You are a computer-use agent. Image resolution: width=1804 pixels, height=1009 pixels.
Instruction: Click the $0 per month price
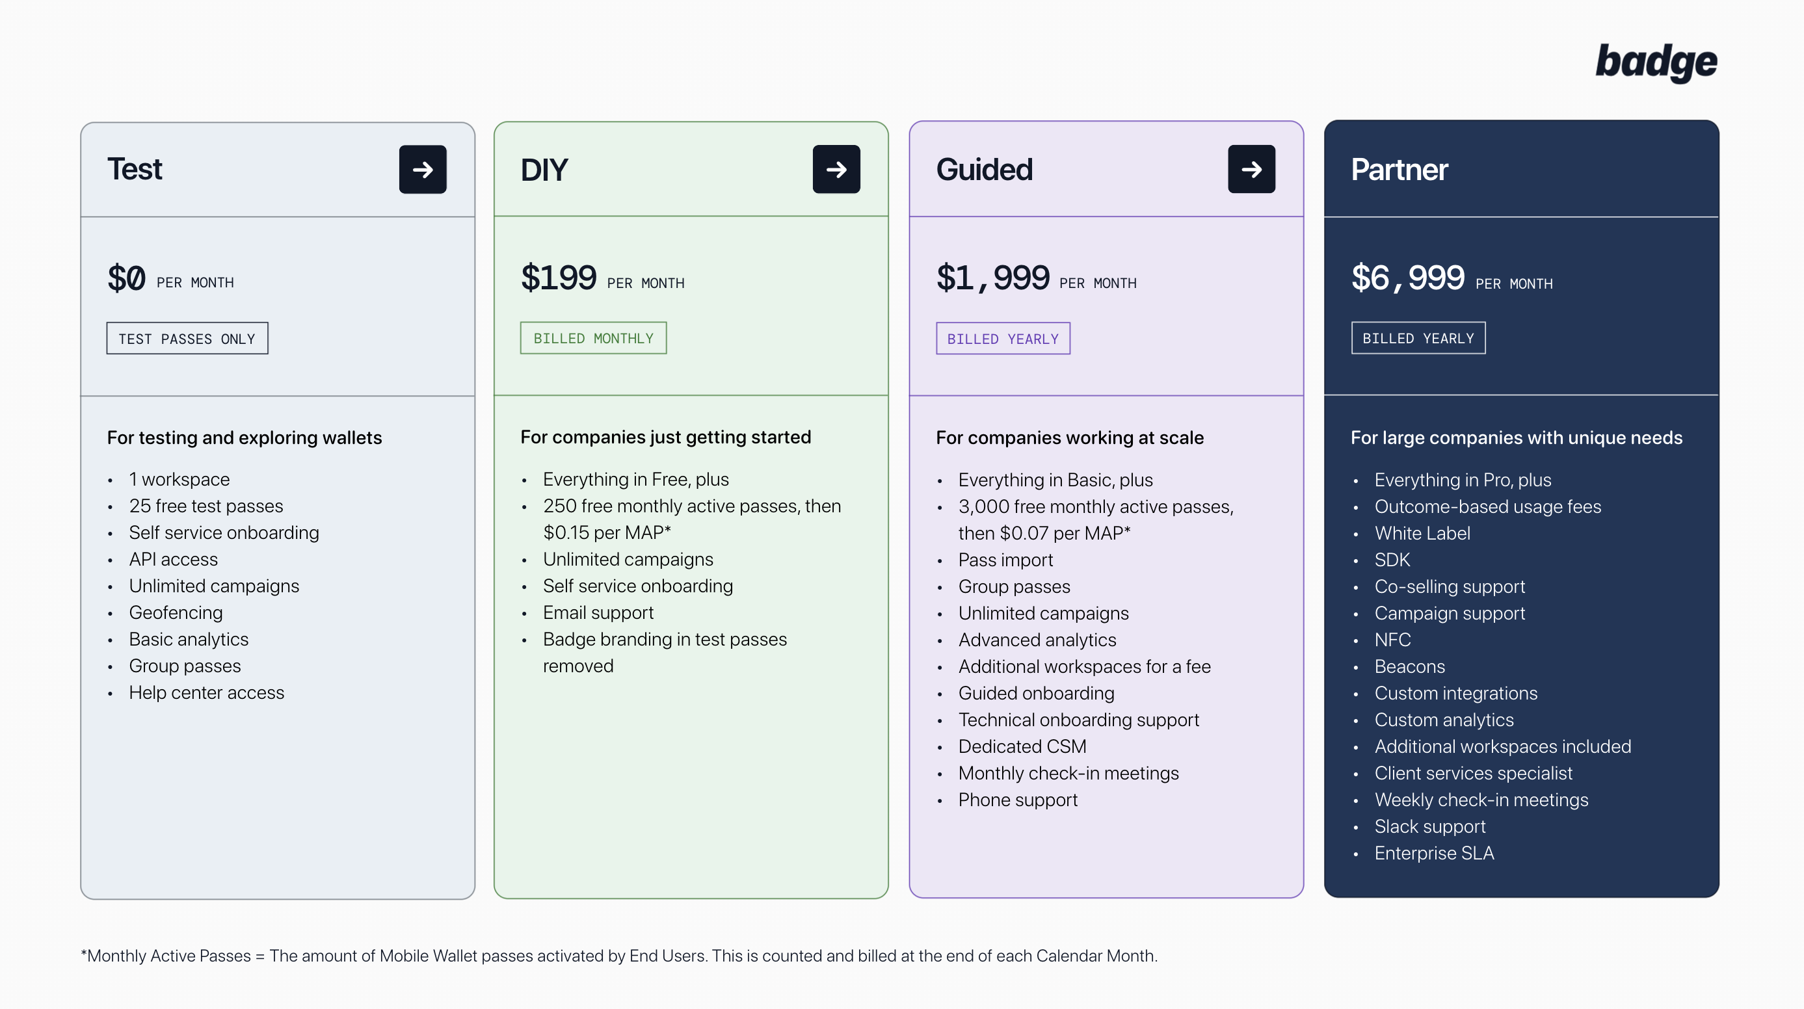click(x=171, y=279)
